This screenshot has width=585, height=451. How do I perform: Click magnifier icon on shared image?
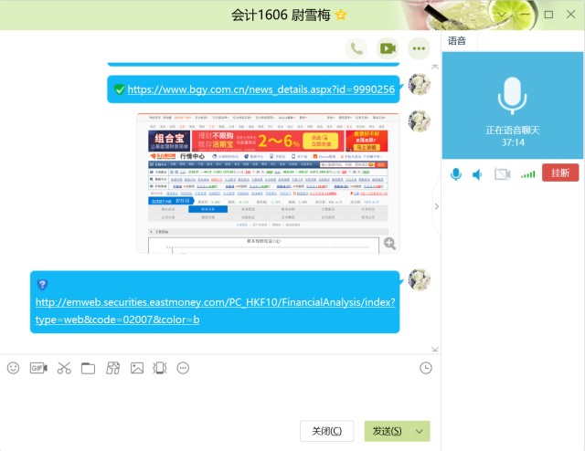click(x=389, y=244)
